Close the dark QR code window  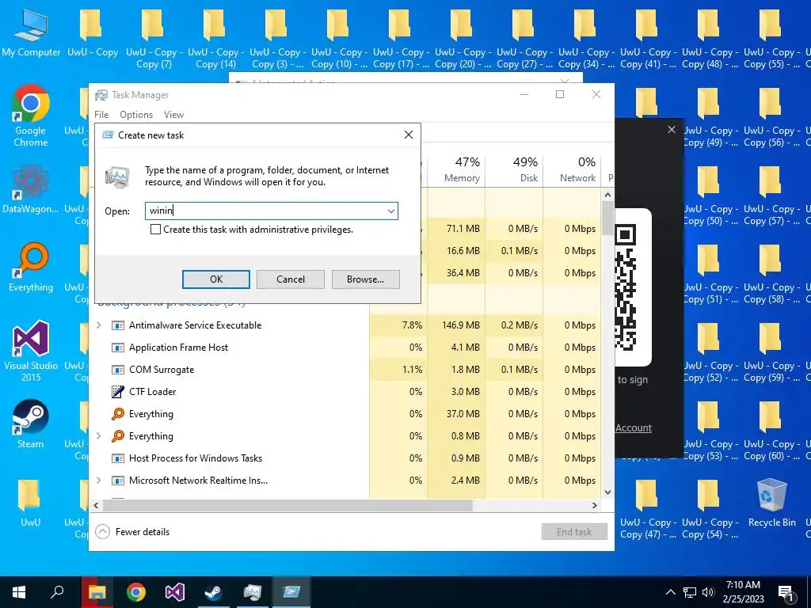click(672, 130)
